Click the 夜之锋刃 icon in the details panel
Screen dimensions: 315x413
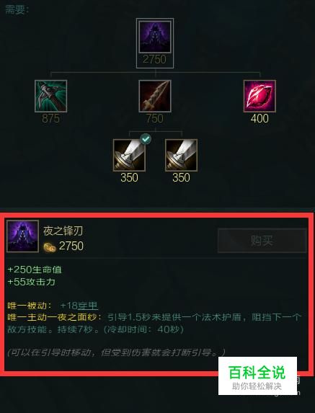pos(22,236)
